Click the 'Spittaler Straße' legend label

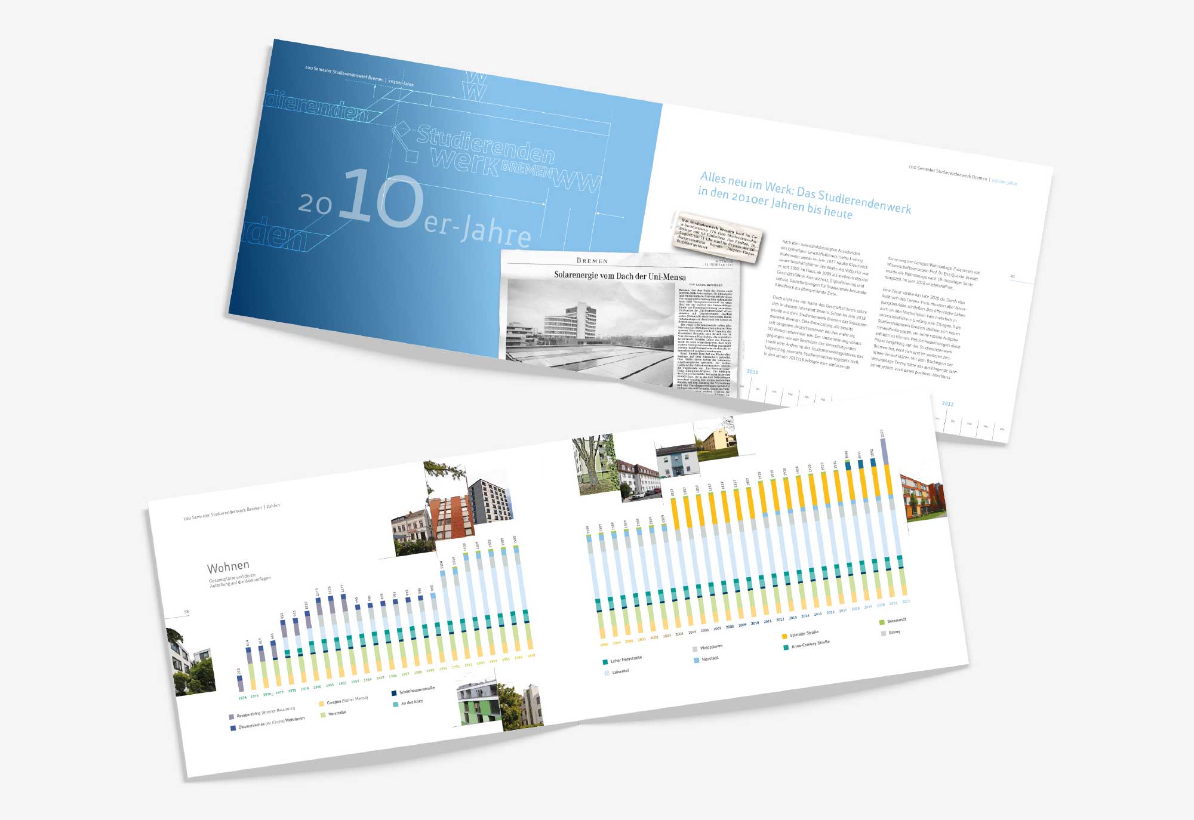click(804, 634)
